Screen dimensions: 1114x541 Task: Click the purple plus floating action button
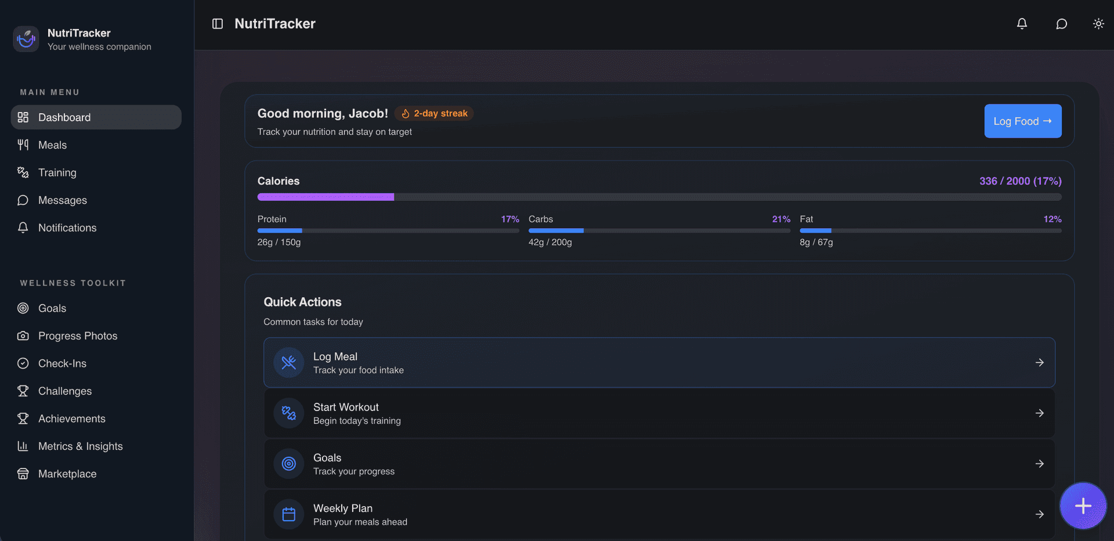pyautogui.click(x=1083, y=506)
